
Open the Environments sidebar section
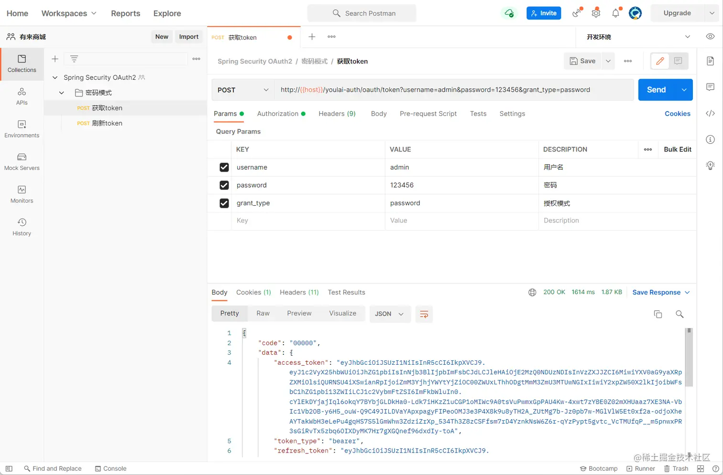click(x=22, y=129)
